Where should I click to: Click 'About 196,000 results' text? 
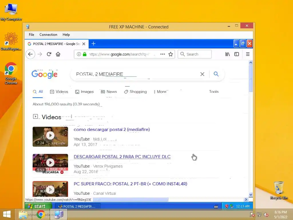point(66,104)
